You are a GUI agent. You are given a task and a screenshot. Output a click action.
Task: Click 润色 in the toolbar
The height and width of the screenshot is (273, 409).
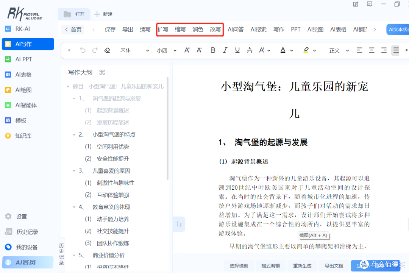pos(198,30)
